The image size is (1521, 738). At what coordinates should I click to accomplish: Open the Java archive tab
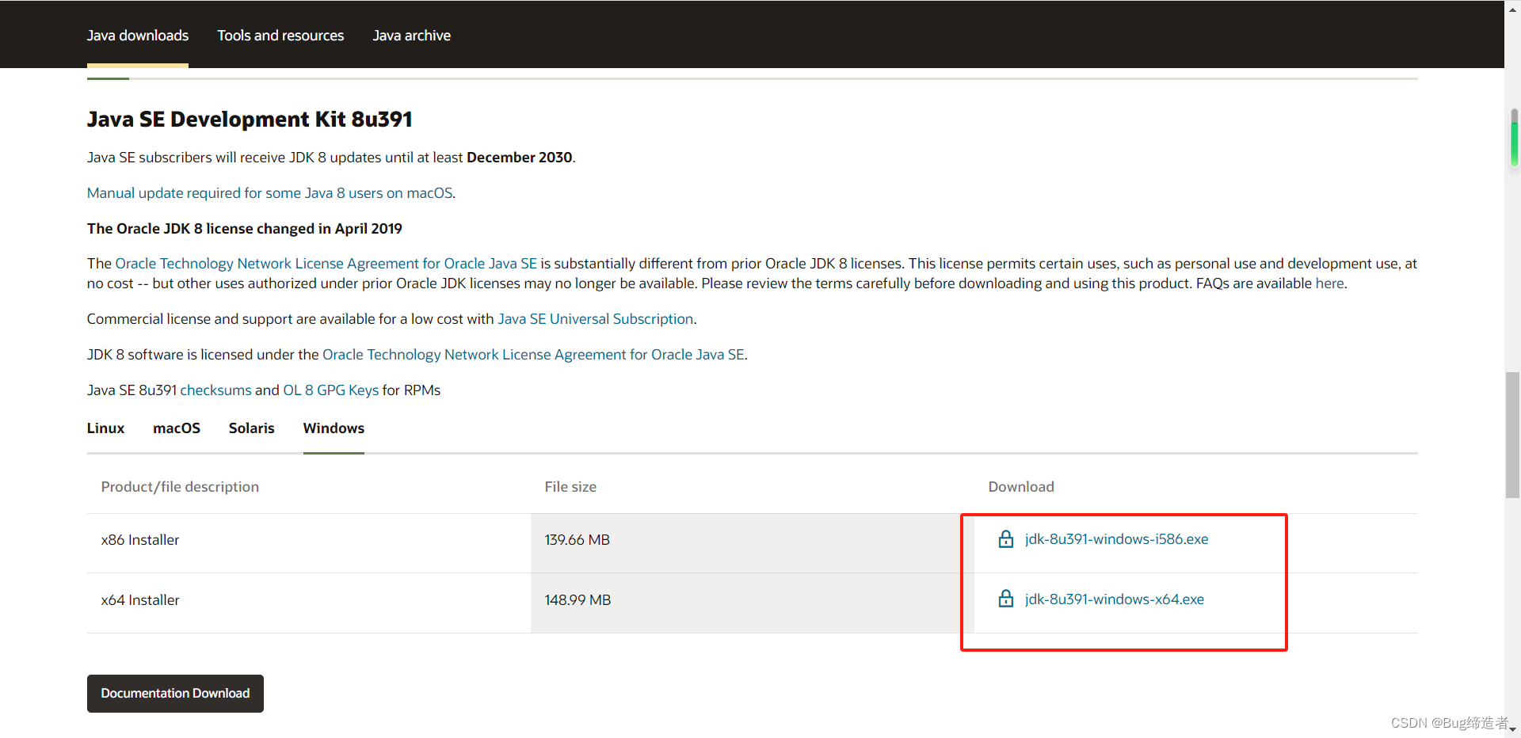pos(411,36)
